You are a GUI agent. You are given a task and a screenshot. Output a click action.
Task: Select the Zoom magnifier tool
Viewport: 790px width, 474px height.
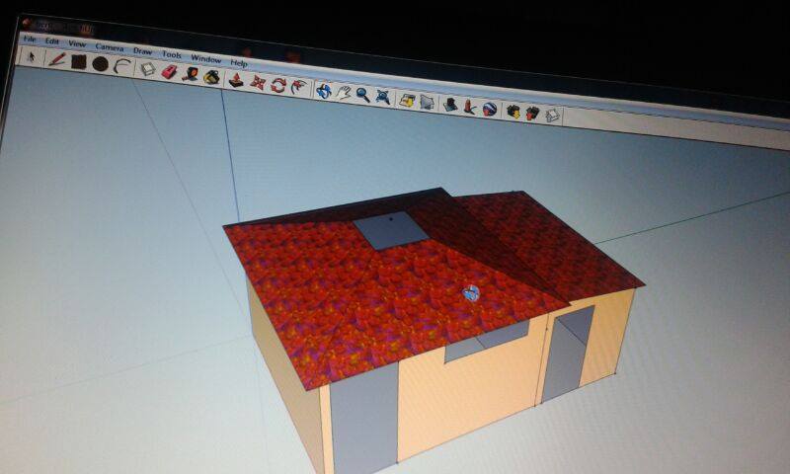pyautogui.click(x=362, y=95)
